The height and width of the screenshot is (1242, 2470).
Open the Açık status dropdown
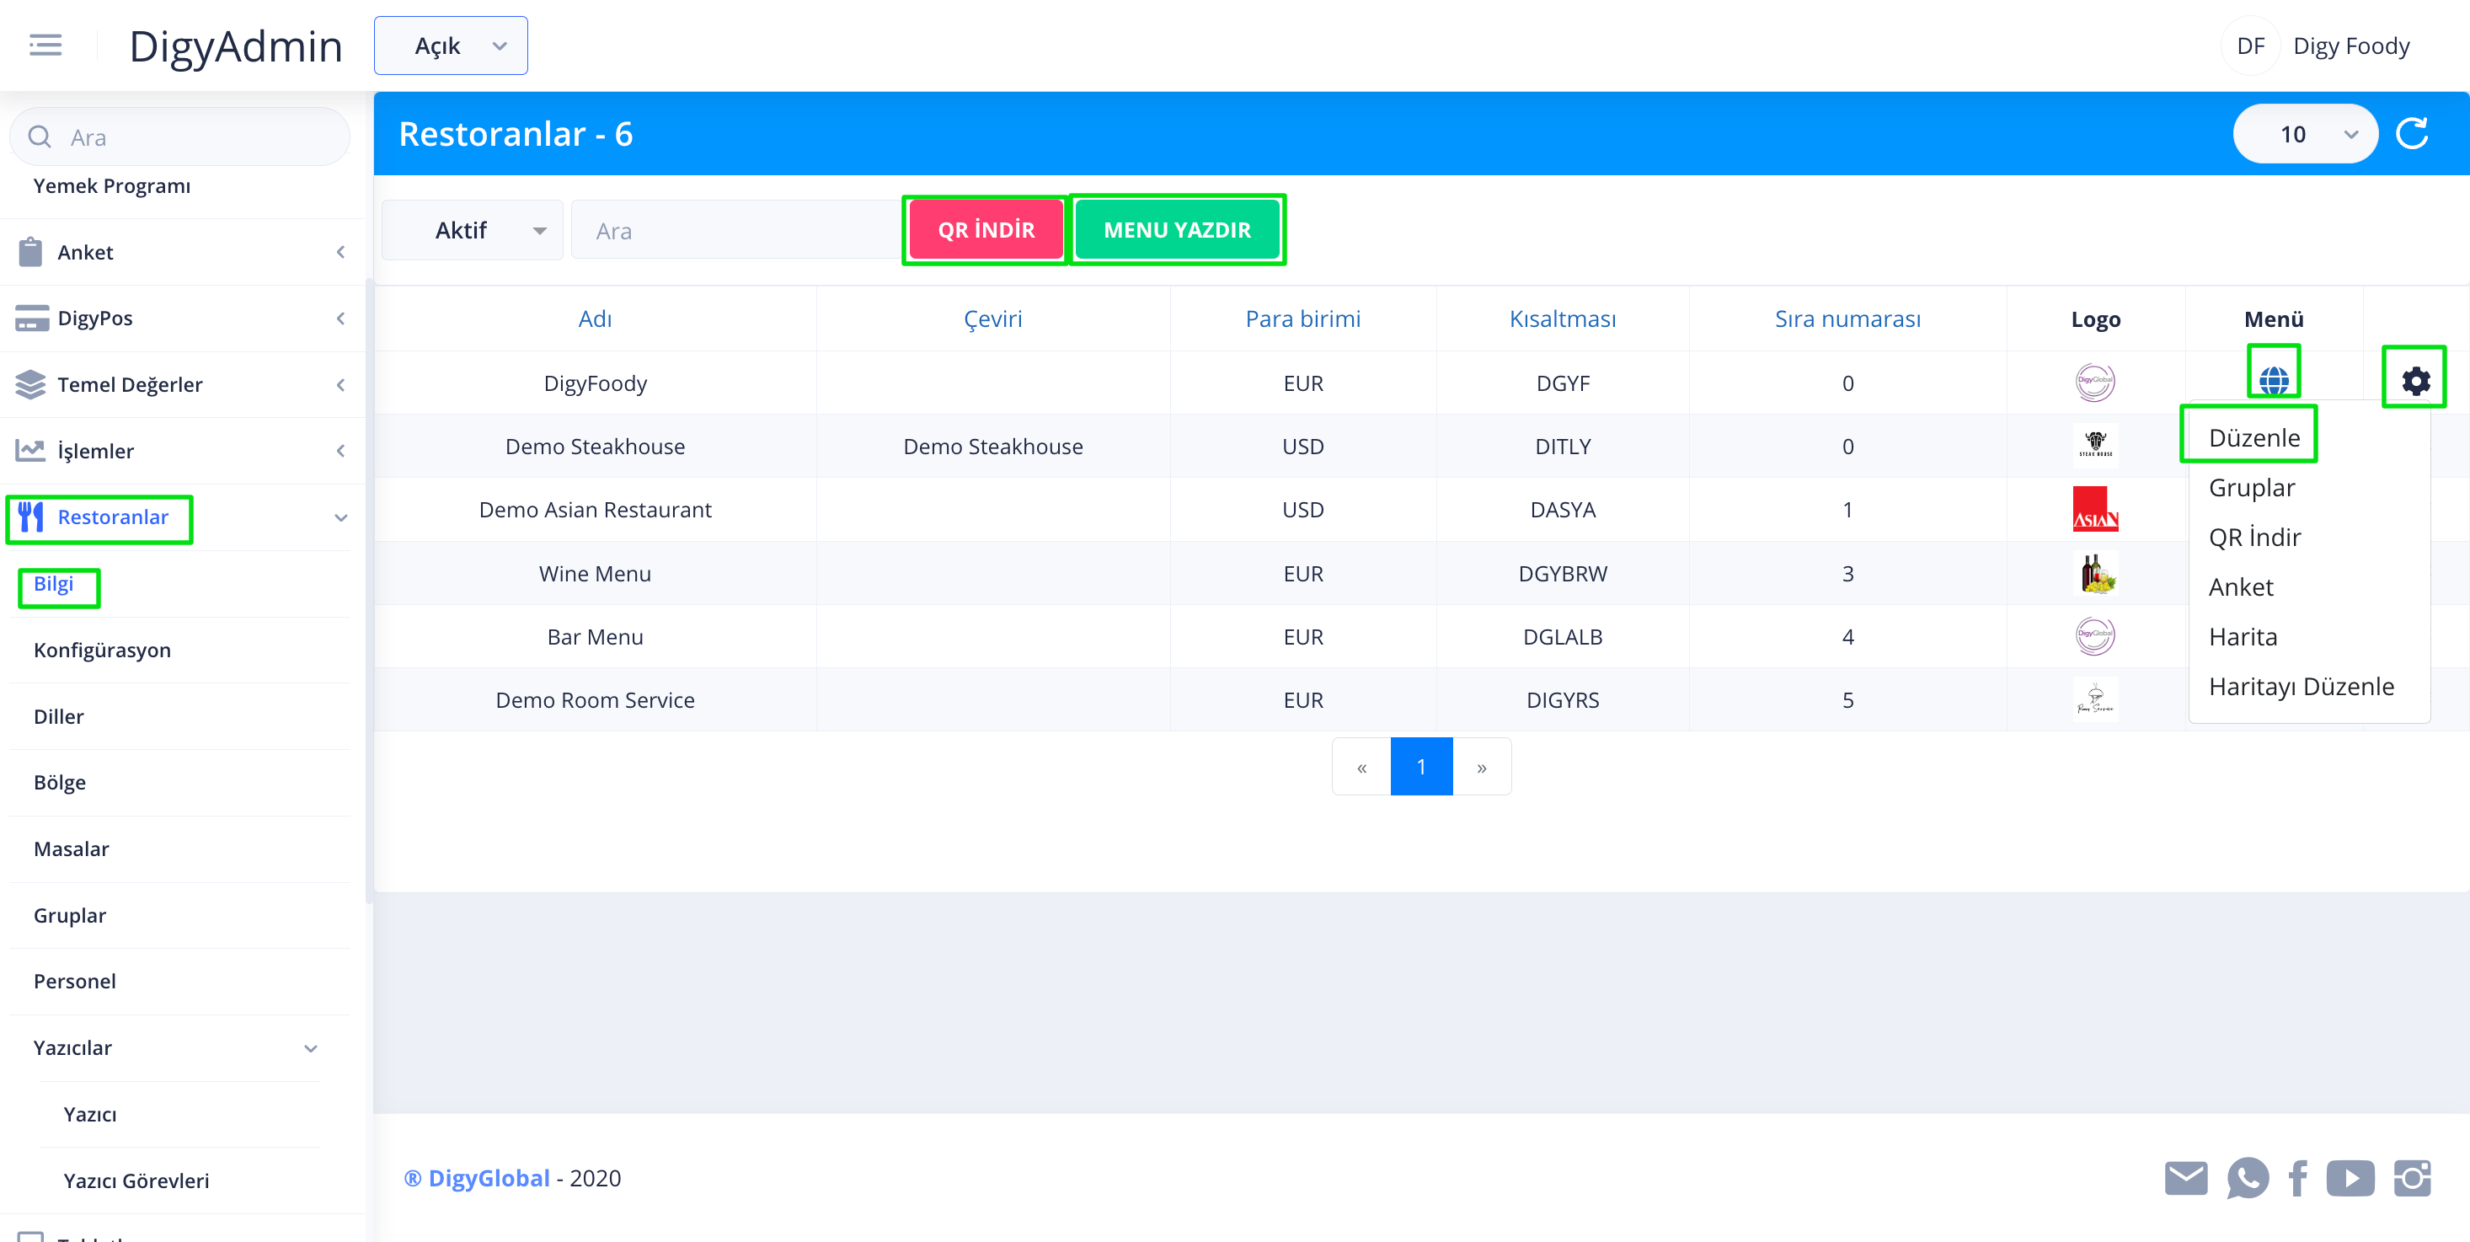tap(451, 46)
